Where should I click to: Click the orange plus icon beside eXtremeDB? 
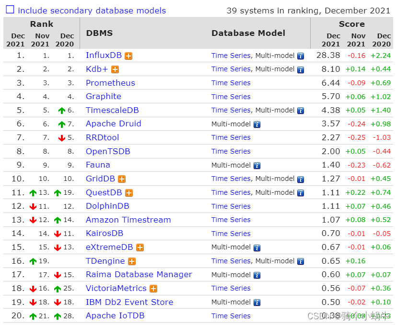(x=140, y=247)
